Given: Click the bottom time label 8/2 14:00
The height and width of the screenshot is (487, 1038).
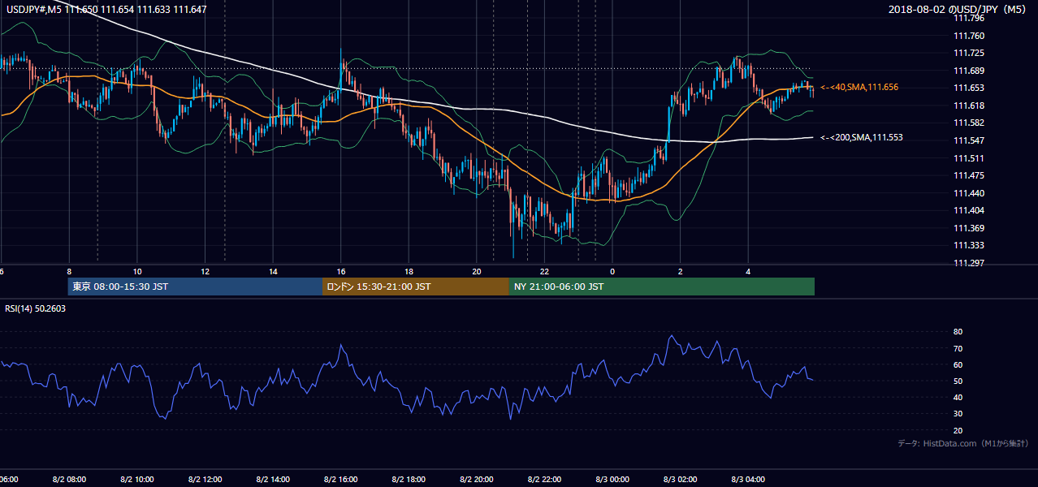Looking at the screenshot, I should [x=274, y=480].
